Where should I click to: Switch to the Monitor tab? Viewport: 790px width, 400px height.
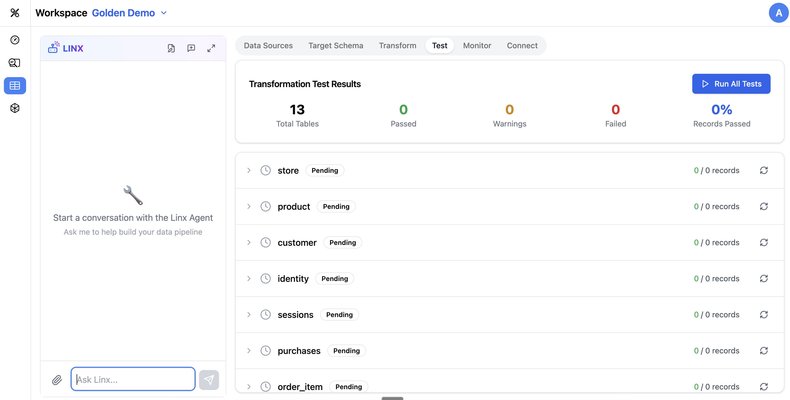tap(477, 45)
